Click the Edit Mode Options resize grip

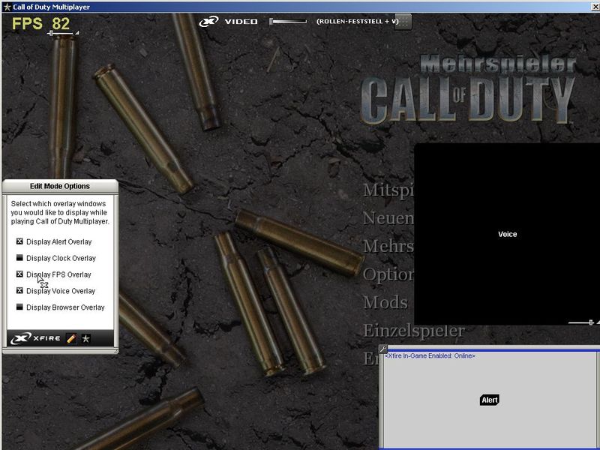coord(115,351)
